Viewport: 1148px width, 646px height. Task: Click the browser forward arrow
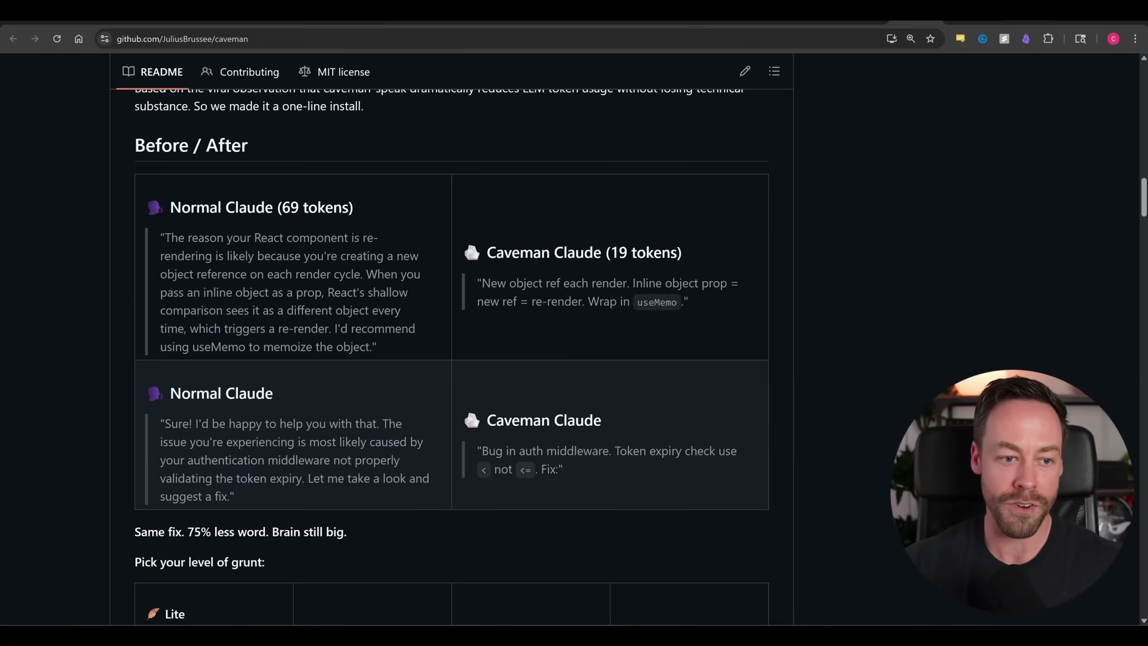pyautogui.click(x=35, y=39)
